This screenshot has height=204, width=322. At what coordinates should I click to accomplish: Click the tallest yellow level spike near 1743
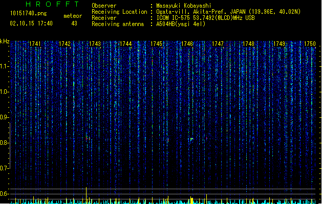pos(86,195)
